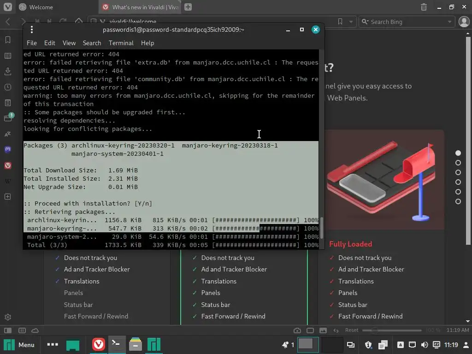Adjust the page zoom slider
This screenshot has width=472, height=354.
[392, 330]
